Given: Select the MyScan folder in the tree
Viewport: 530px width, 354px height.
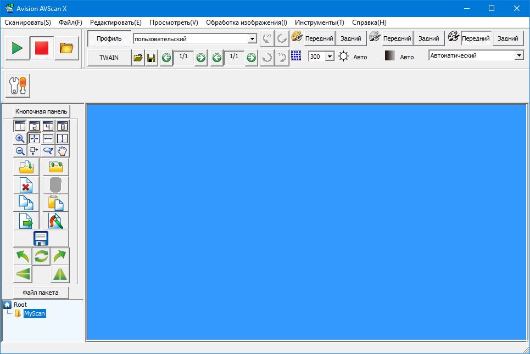Looking at the screenshot, I should 35,313.
